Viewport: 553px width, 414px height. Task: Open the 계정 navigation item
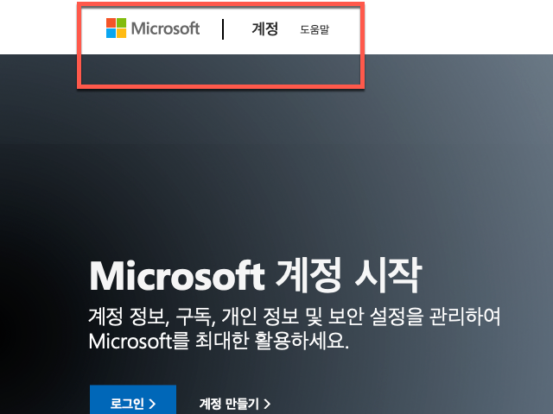pyautogui.click(x=265, y=28)
